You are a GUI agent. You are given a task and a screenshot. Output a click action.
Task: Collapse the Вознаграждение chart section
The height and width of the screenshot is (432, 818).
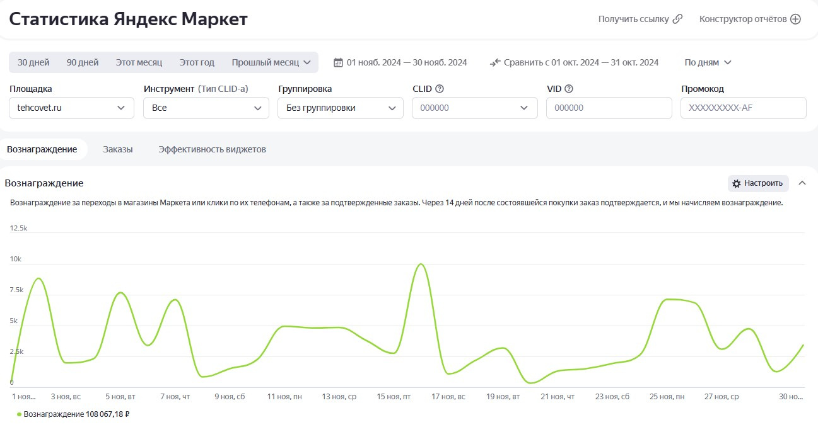tap(802, 183)
